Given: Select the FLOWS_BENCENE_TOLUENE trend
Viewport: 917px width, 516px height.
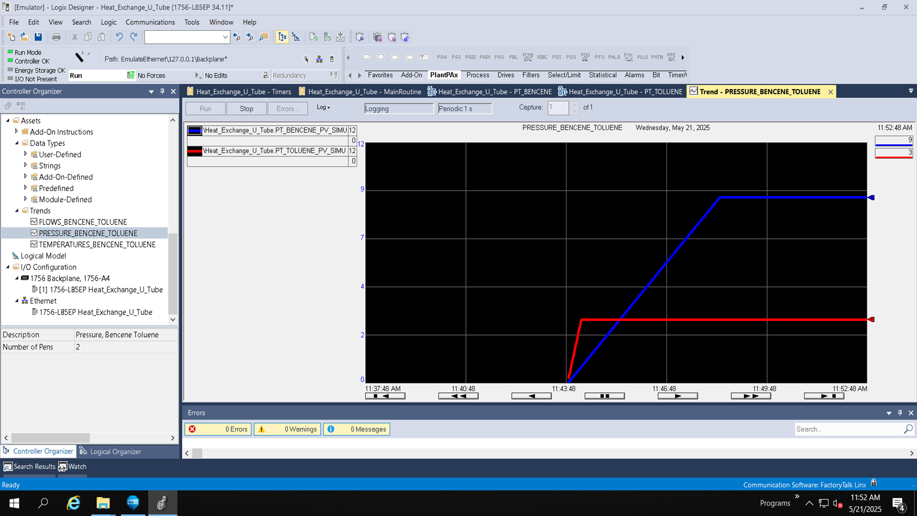Looking at the screenshot, I should pos(83,222).
